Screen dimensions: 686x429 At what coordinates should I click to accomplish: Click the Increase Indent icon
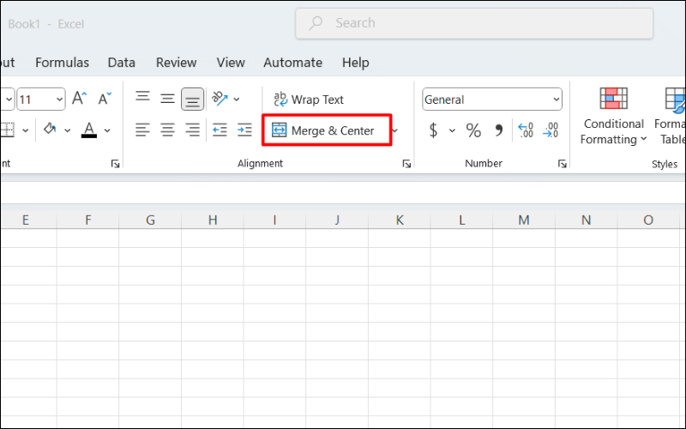pyautogui.click(x=245, y=130)
